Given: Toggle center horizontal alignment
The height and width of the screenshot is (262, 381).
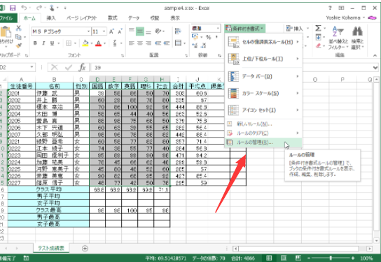Looking at the screenshot, I should coord(140,43).
